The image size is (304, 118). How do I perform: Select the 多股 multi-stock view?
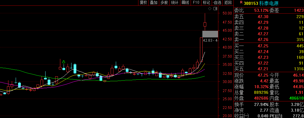point(164,2)
